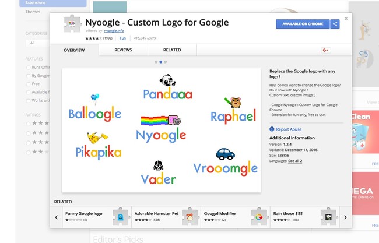379x243 pixels.
Task: Open Rain those $$$ extension icon
Action: coord(328,217)
